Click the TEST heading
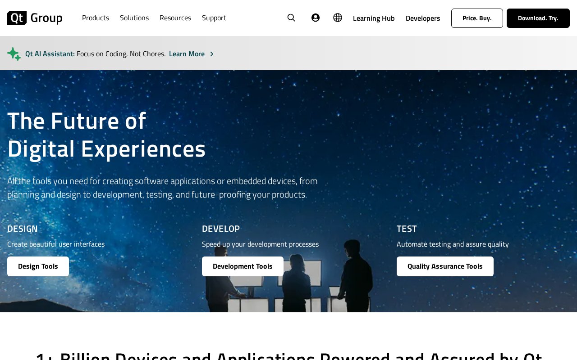The width and height of the screenshot is (577, 360). click(407, 229)
